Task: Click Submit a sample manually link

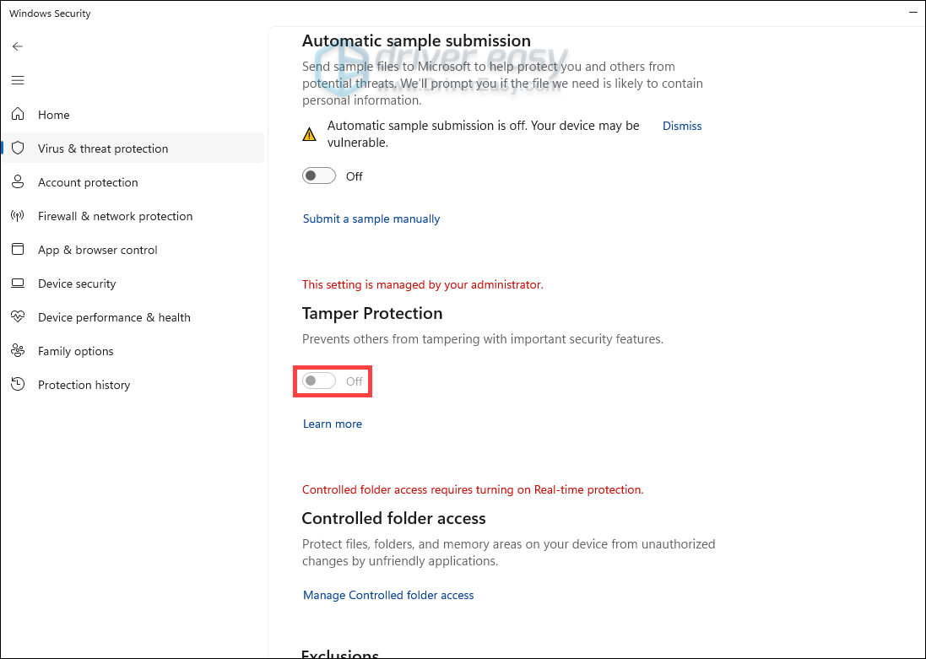Action: 371,219
